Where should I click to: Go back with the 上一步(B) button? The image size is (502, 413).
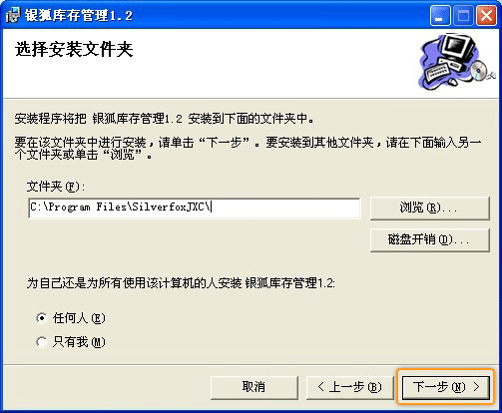[350, 387]
